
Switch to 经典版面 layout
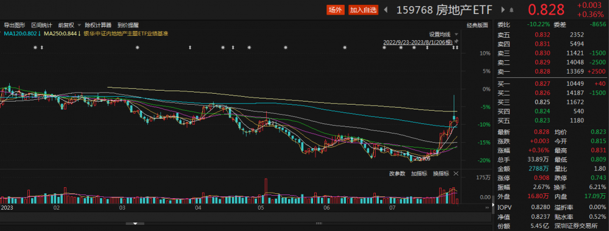(x=477, y=25)
